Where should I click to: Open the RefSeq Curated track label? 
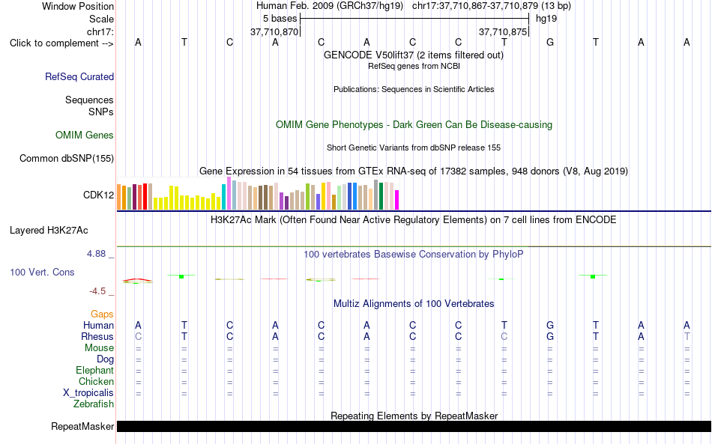pos(79,76)
